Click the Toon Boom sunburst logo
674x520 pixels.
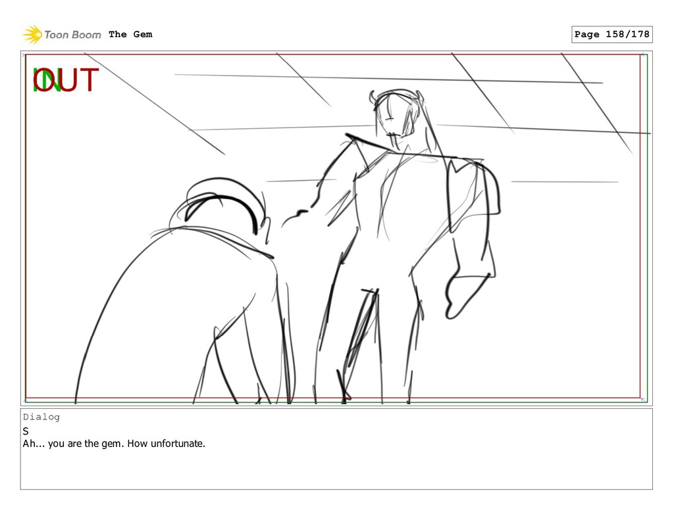point(32,34)
